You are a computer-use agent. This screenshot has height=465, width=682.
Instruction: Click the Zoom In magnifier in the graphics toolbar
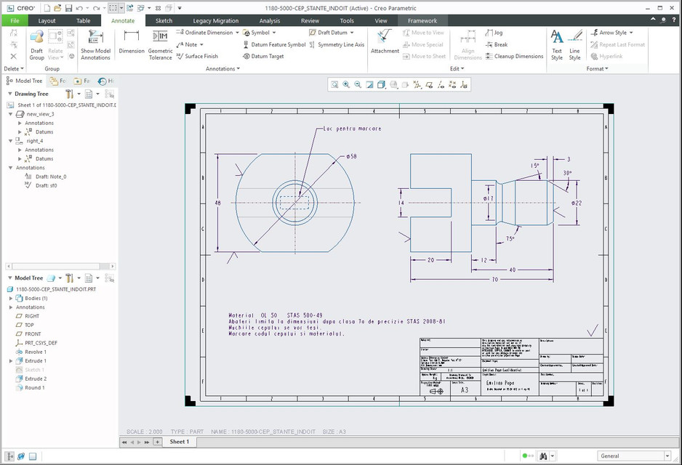pos(346,84)
